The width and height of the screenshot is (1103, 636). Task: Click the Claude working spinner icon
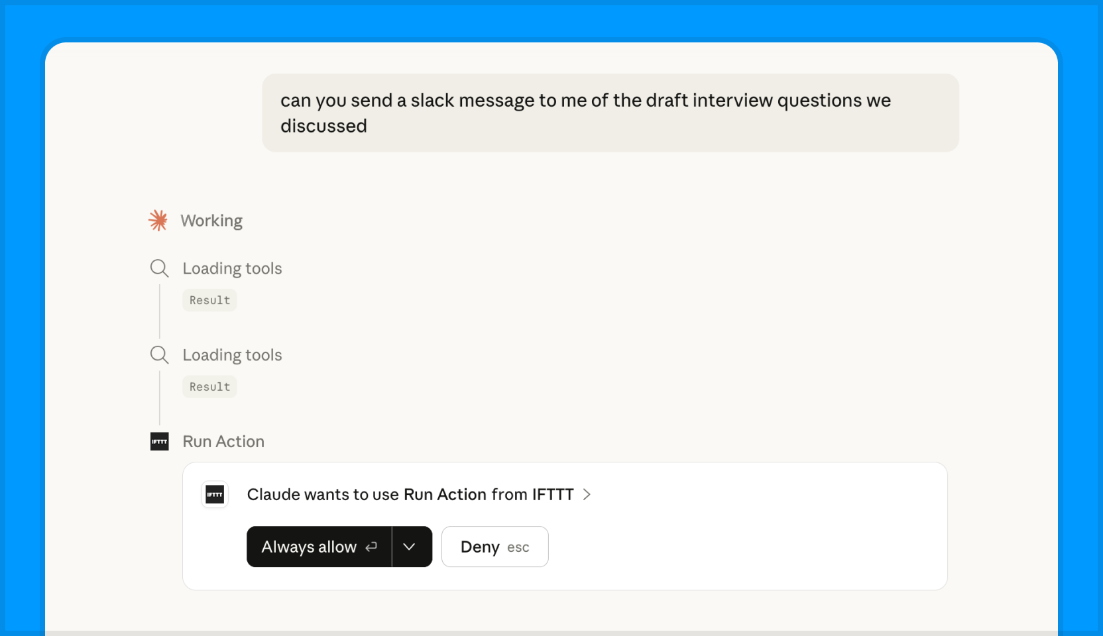[158, 220]
